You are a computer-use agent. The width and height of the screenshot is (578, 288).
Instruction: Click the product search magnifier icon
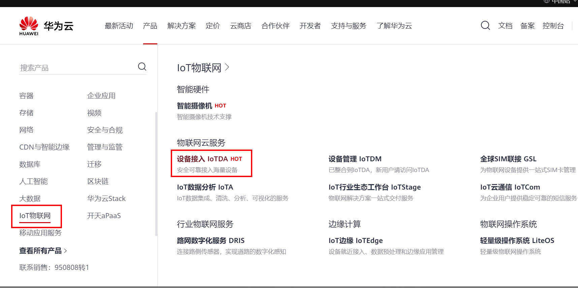(142, 67)
